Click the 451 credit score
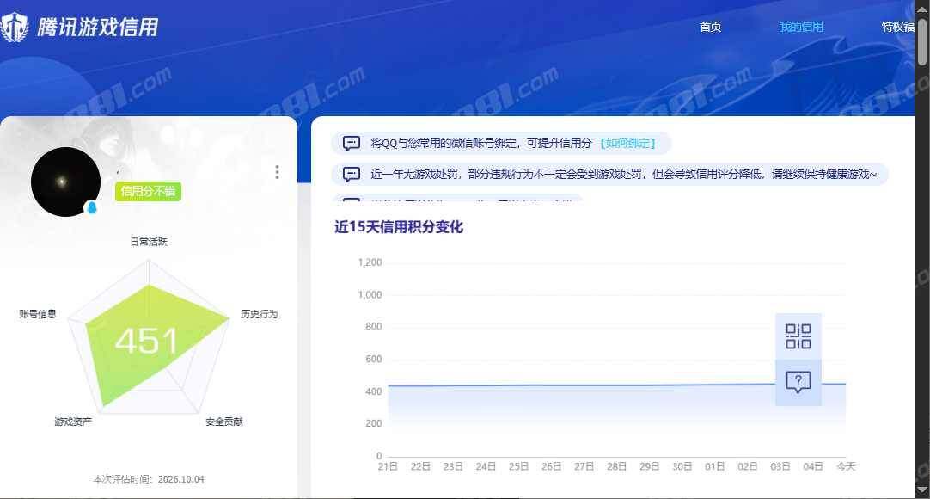930x499 pixels. pos(146,342)
